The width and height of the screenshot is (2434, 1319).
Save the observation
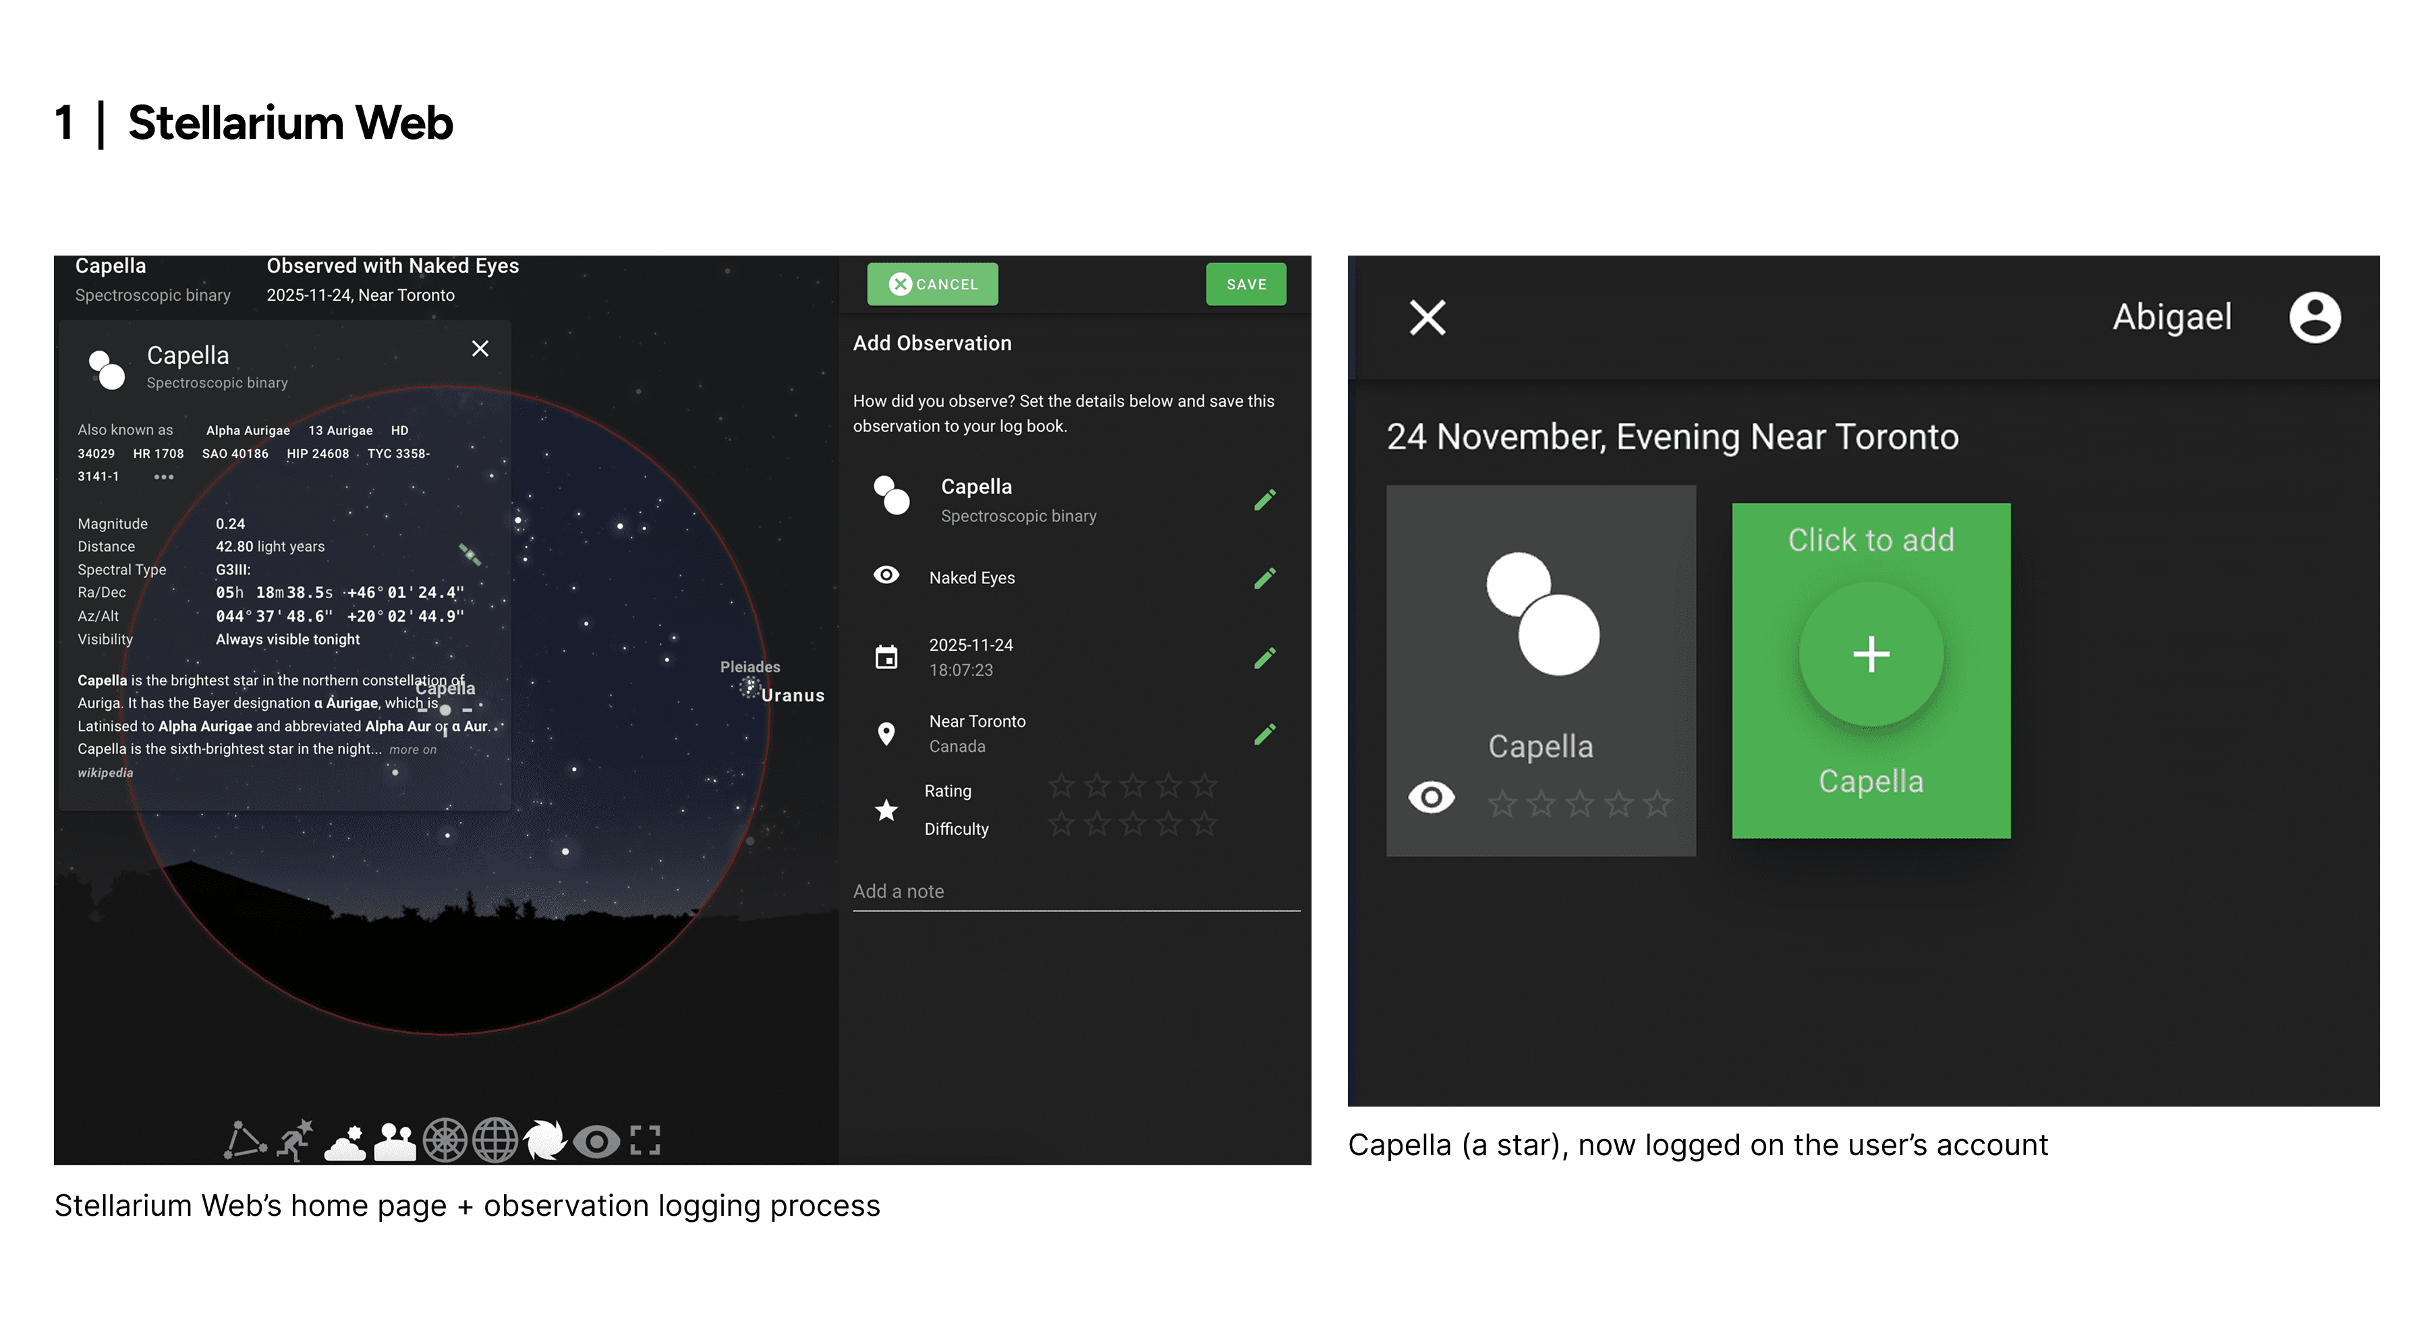(x=1246, y=284)
